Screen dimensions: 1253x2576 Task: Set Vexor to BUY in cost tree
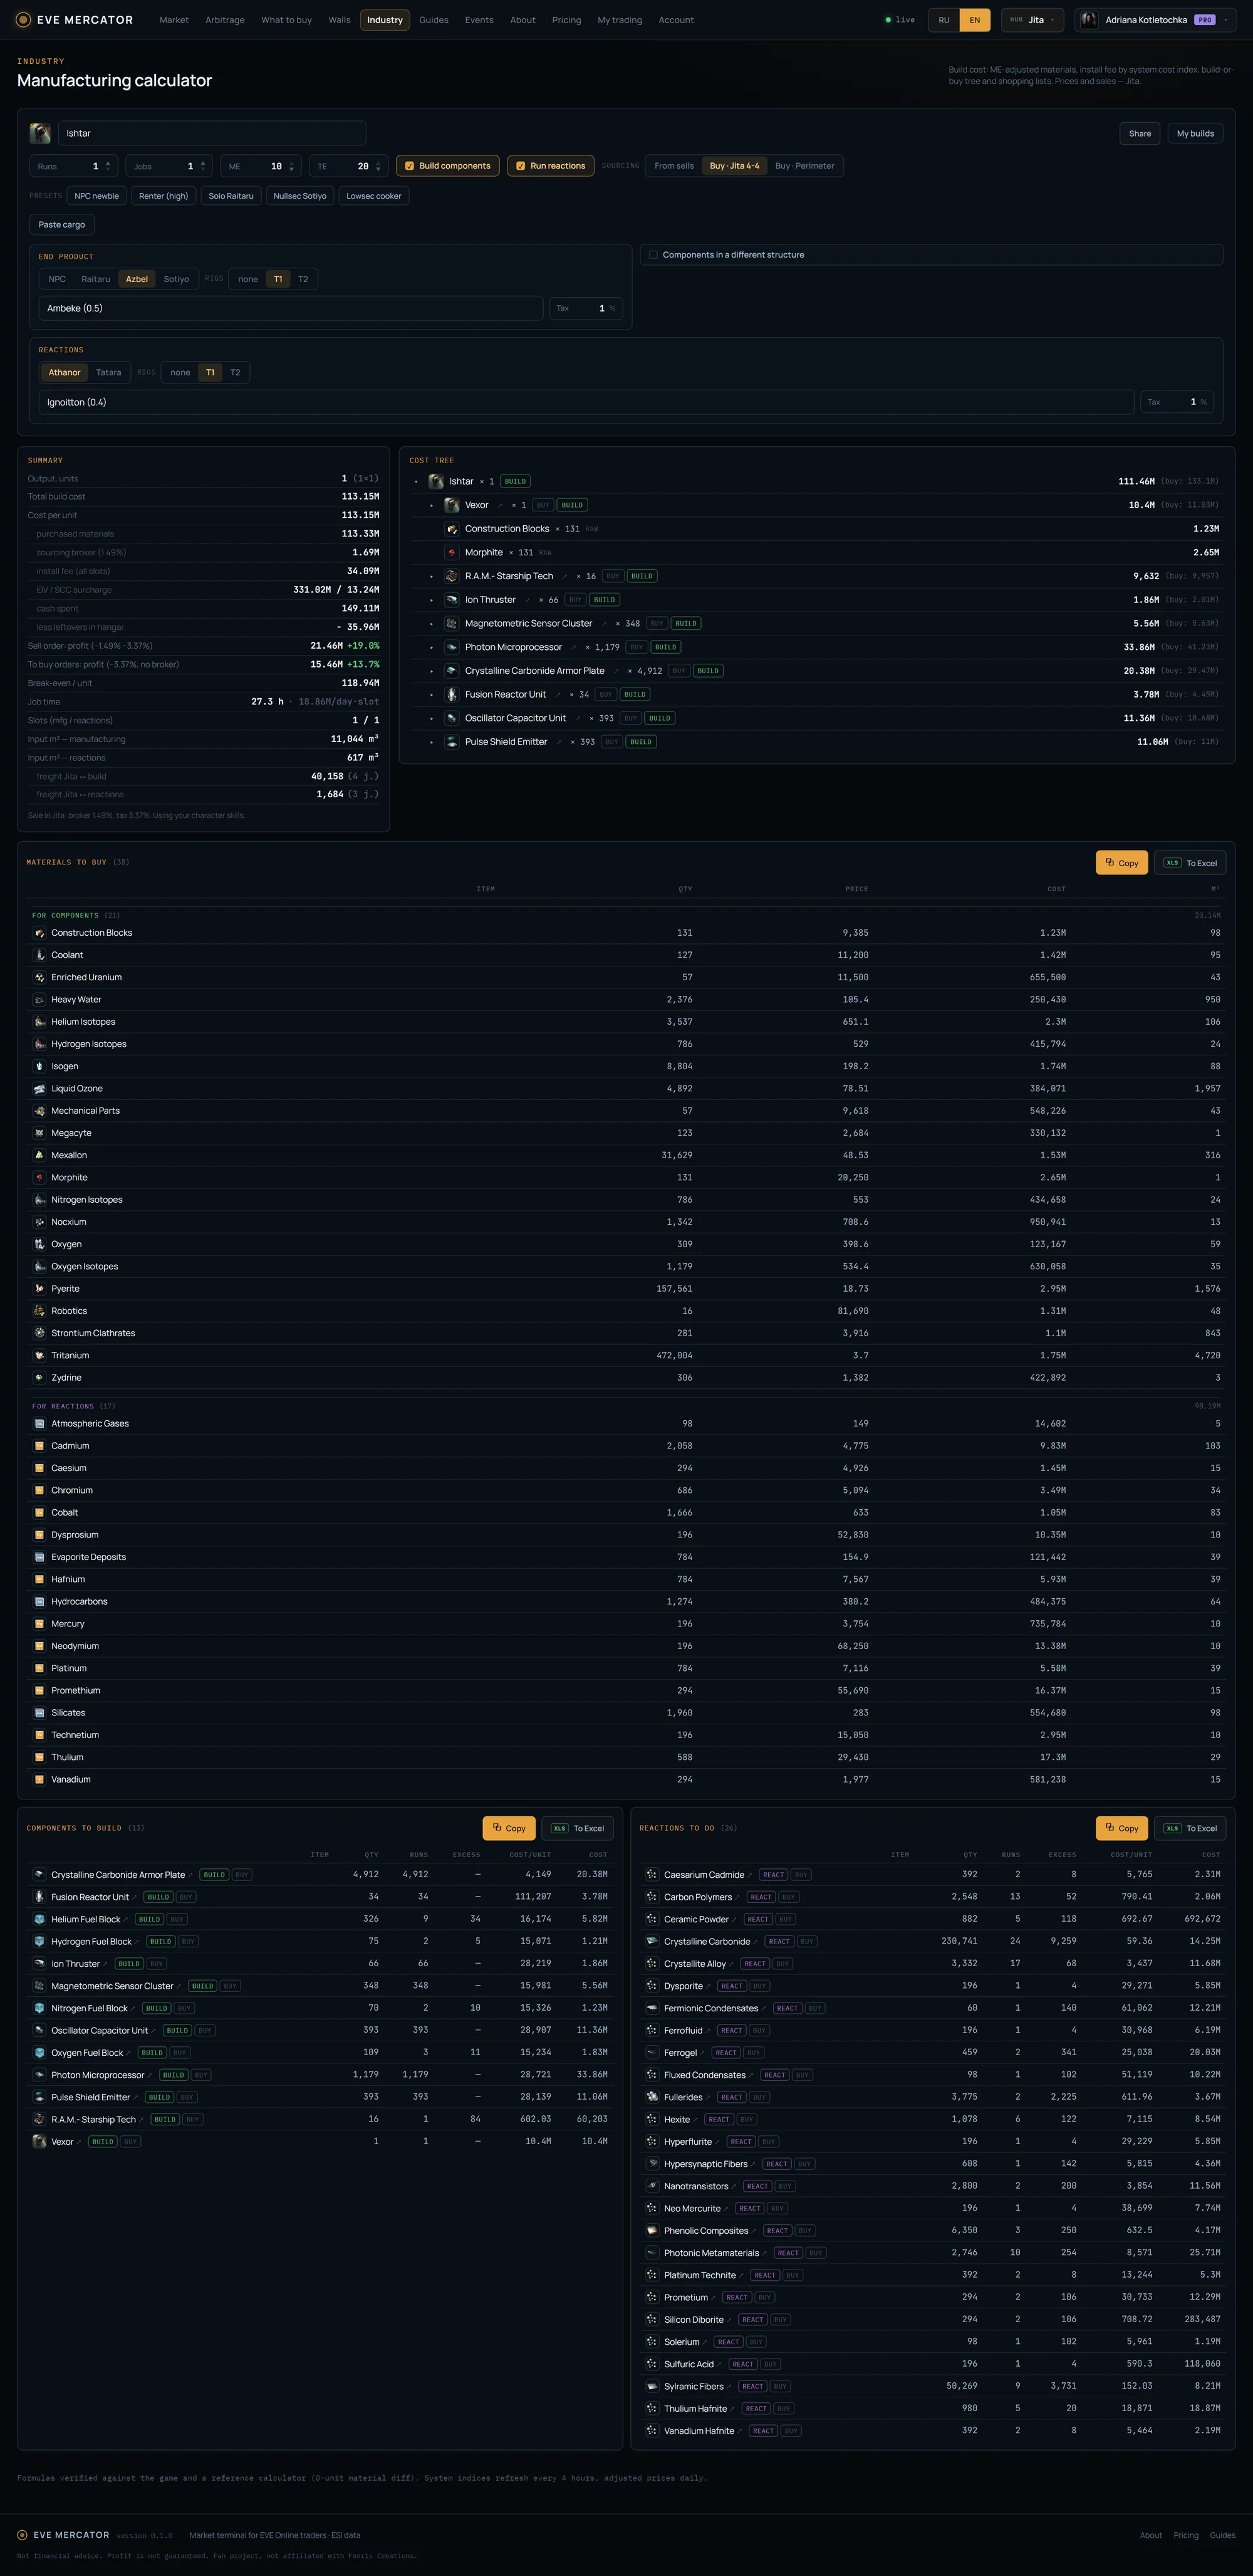coord(543,505)
